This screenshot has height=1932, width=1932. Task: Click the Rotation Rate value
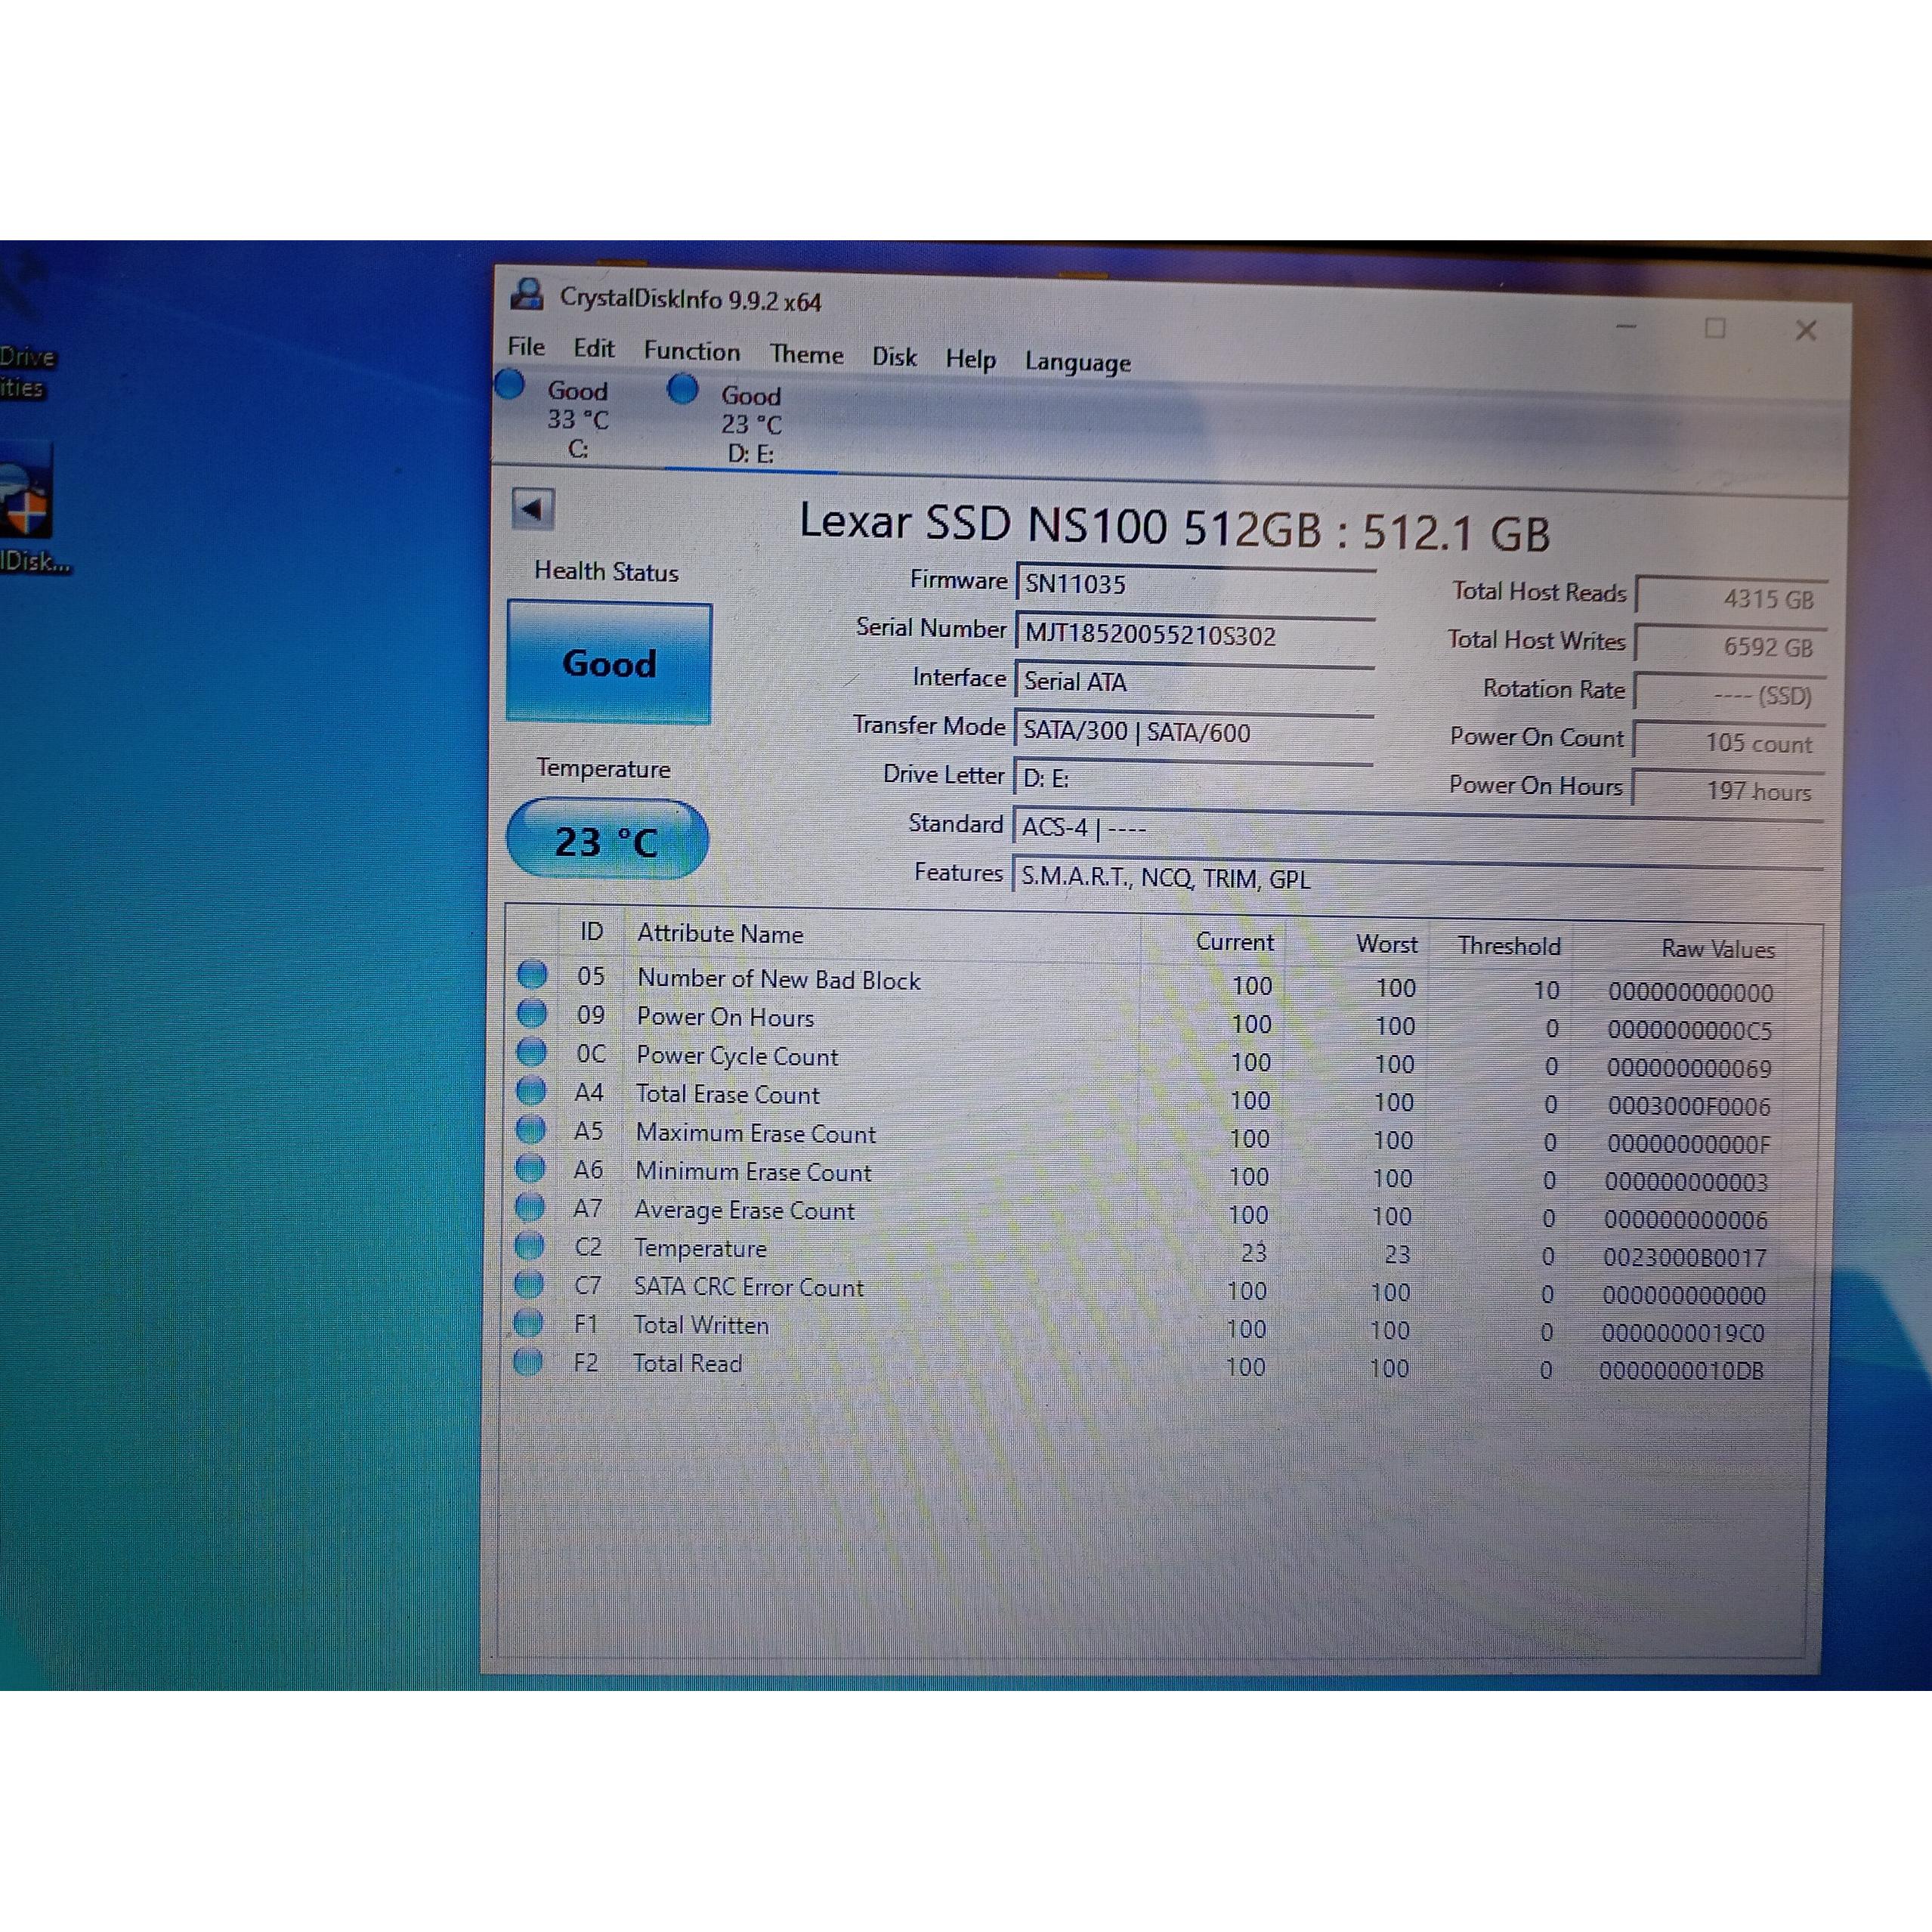(1729, 694)
